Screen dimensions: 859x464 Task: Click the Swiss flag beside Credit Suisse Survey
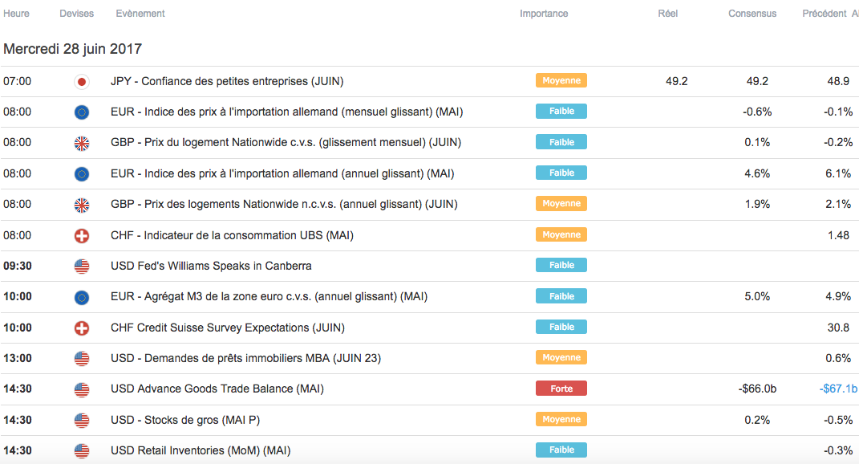coord(81,328)
